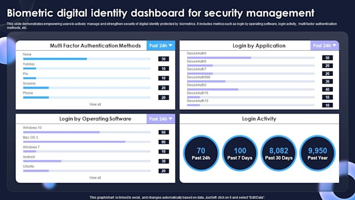
Task: Open Past 24h dropdown for Login by Operating Software
Action: pos(161,119)
